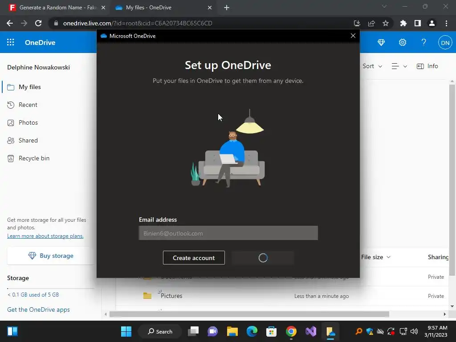Open a new browser tab

227,8
